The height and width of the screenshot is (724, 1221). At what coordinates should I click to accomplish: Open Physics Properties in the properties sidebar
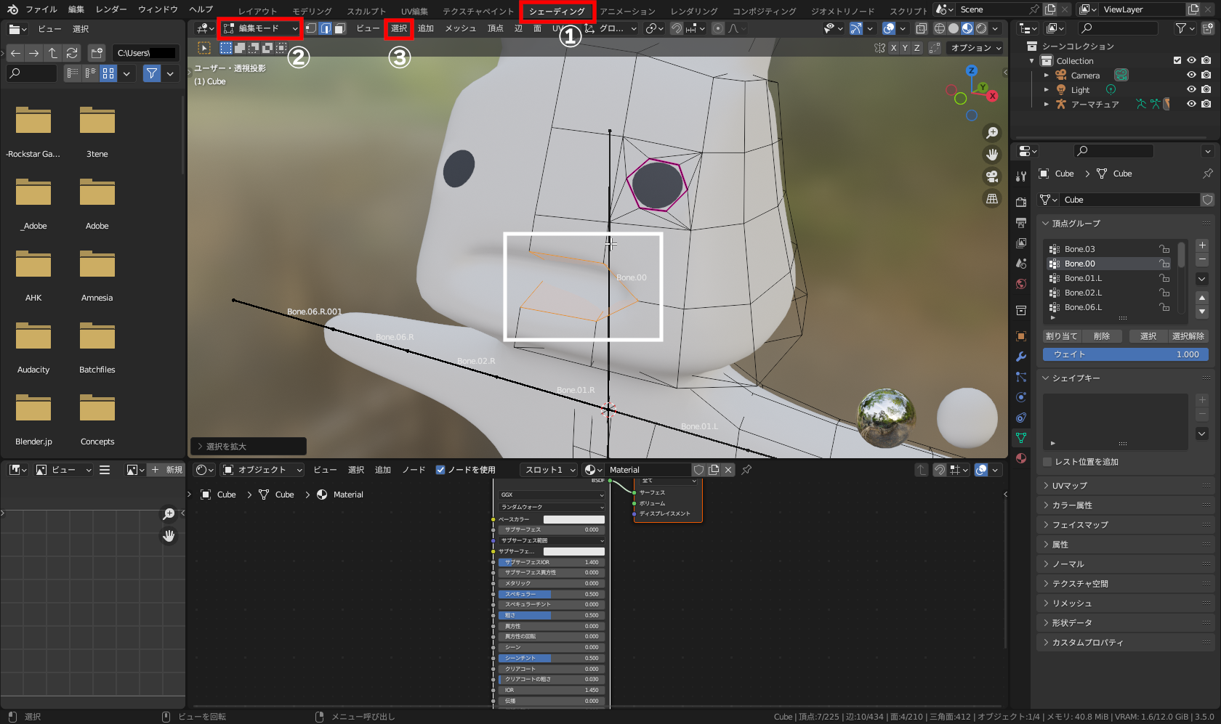(1021, 397)
